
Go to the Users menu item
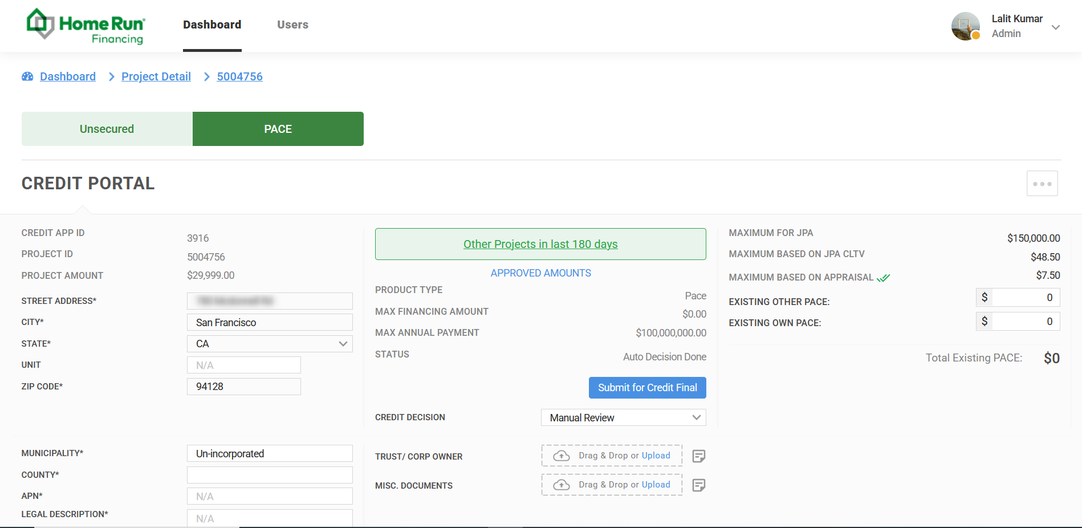click(x=292, y=25)
